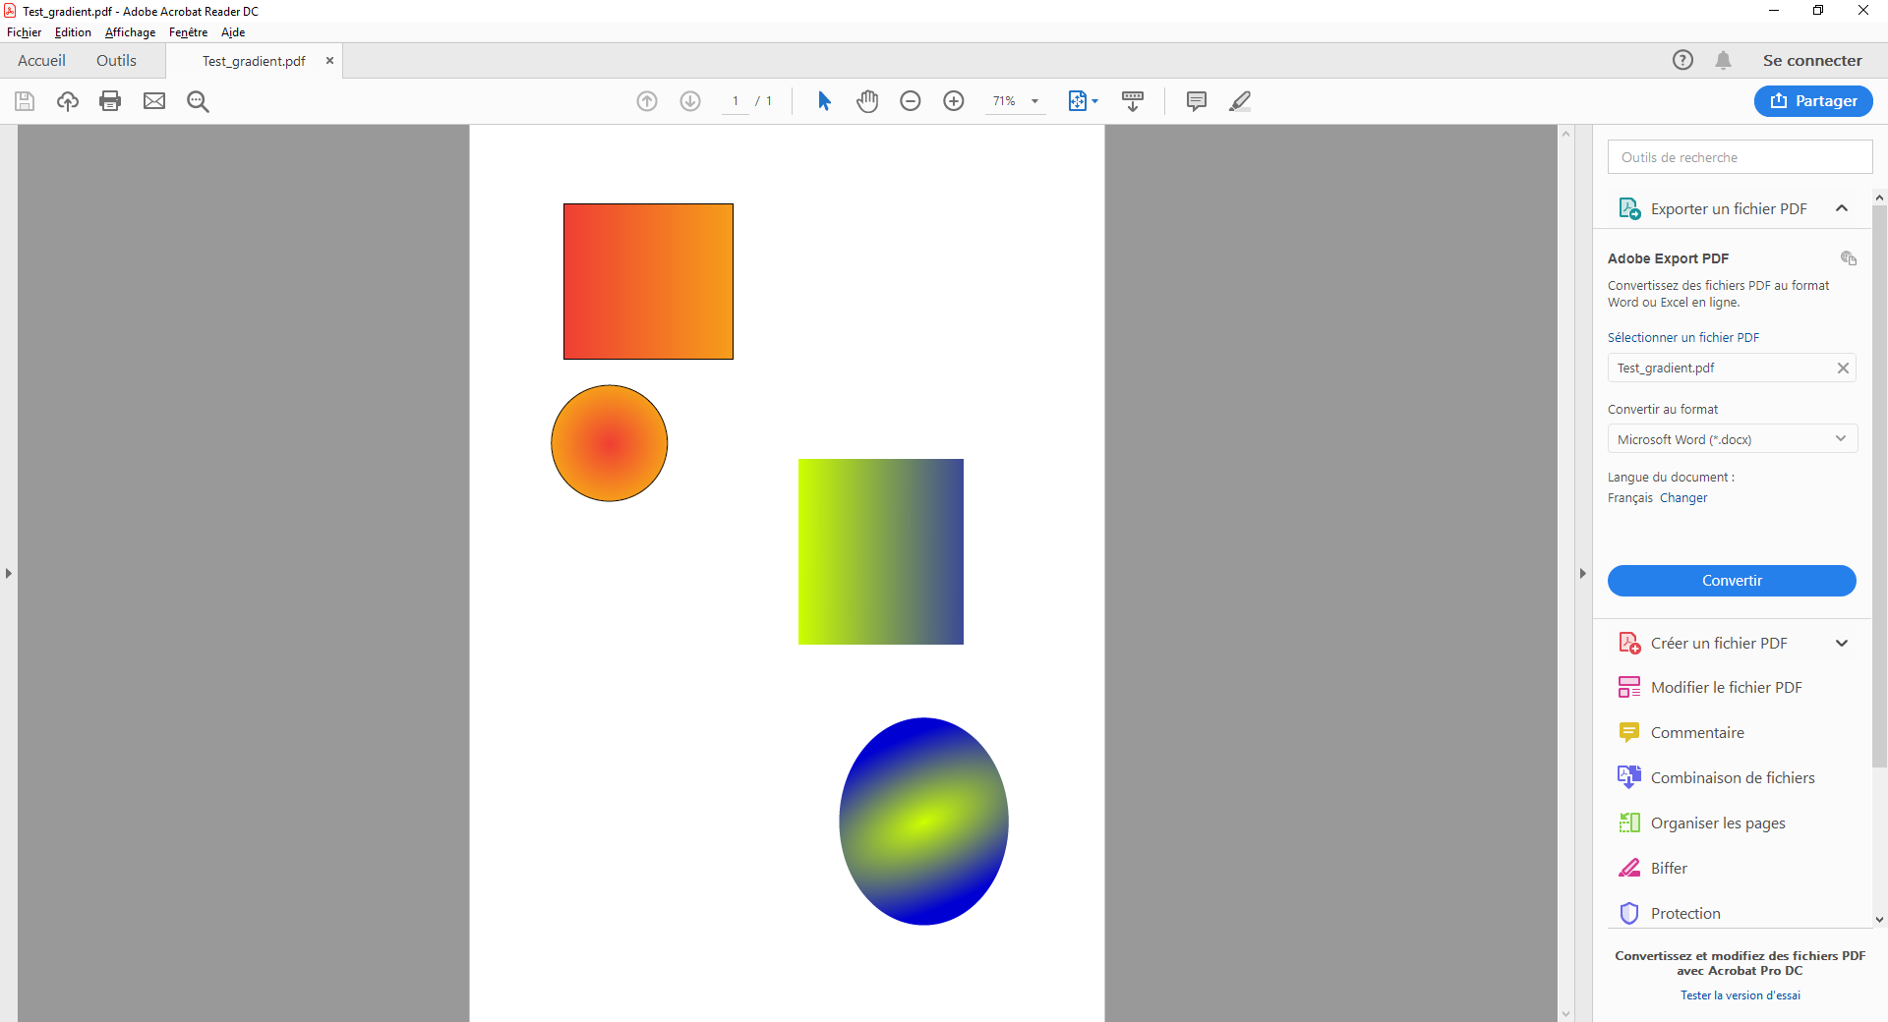Screen dimensions: 1888x1022
Task: Select the Hand pan tool
Action: (866, 101)
